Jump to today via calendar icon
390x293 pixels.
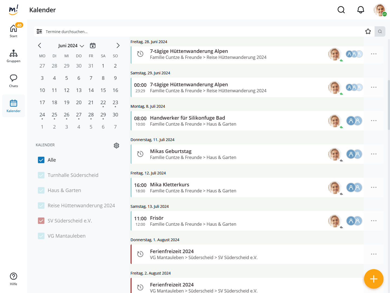[93, 46]
